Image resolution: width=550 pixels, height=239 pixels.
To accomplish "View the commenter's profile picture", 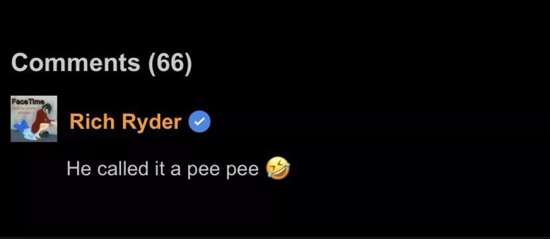I will (x=34, y=119).
